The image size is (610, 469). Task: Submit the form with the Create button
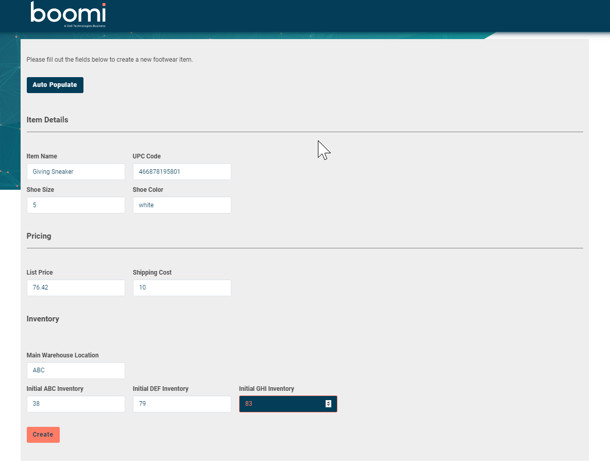click(x=43, y=435)
